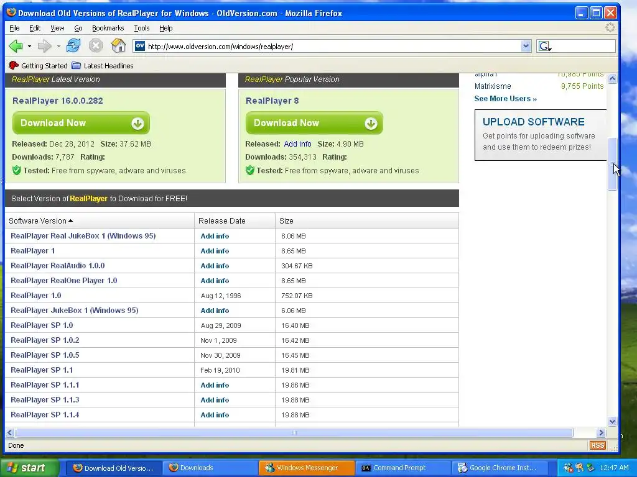Click the horizontal scrollbar left arrow
This screenshot has height=477, width=637.
[10, 432]
